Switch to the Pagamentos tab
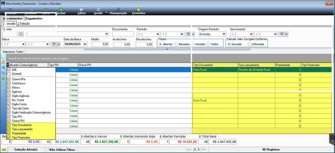335x153 pixels. point(34,18)
